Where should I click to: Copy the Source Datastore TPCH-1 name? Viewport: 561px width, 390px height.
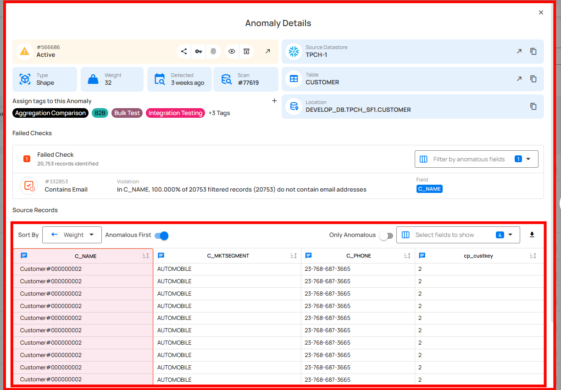(x=533, y=51)
